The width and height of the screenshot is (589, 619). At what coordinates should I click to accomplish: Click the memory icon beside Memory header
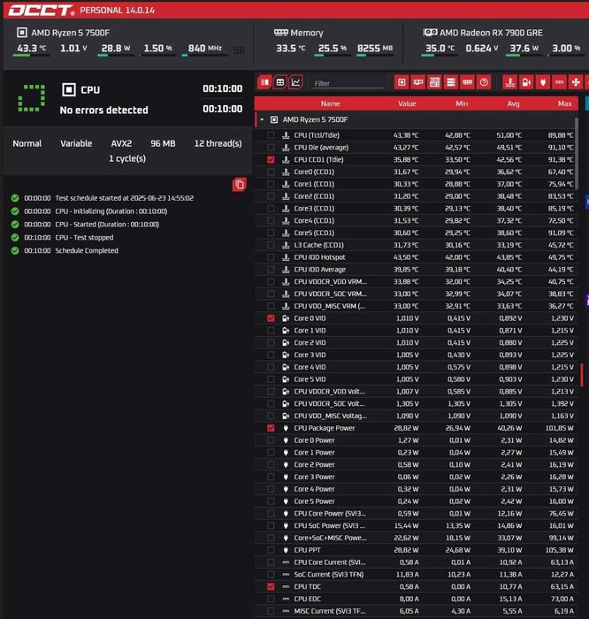[x=280, y=33]
